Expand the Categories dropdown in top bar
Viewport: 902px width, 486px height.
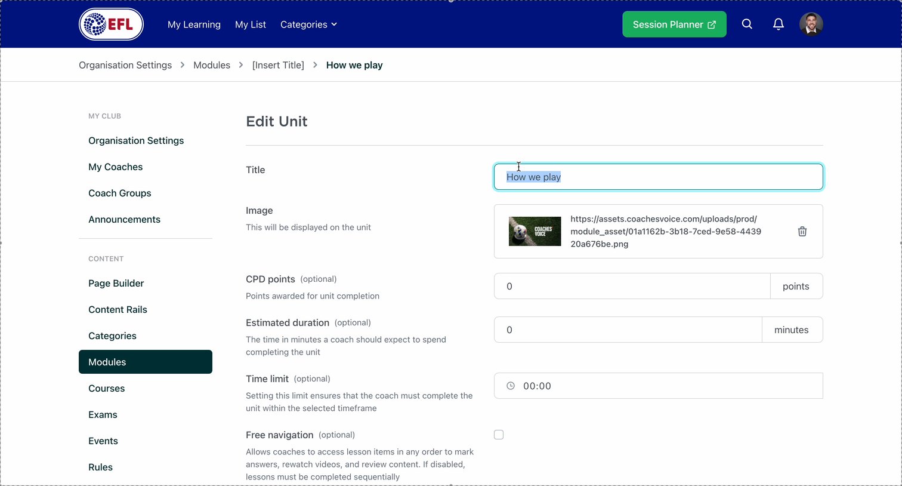click(308, 24)
